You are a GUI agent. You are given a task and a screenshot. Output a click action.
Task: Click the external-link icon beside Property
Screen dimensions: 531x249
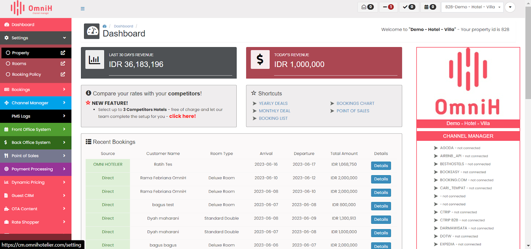coord(63,53)
